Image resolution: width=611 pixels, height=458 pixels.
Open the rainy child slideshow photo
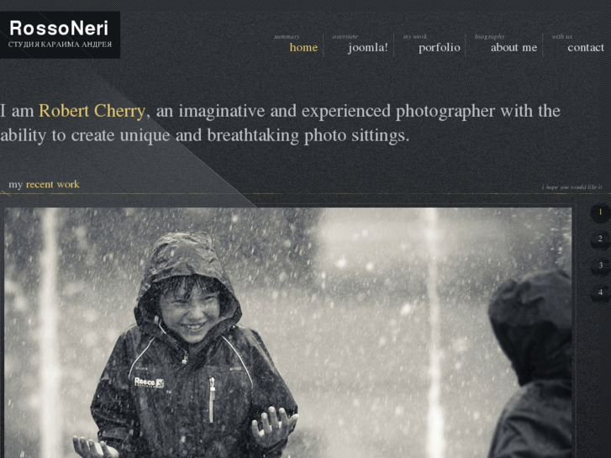[x=287, y=333]
